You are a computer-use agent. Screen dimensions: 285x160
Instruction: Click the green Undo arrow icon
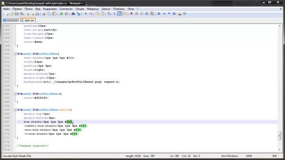point(61,14)
